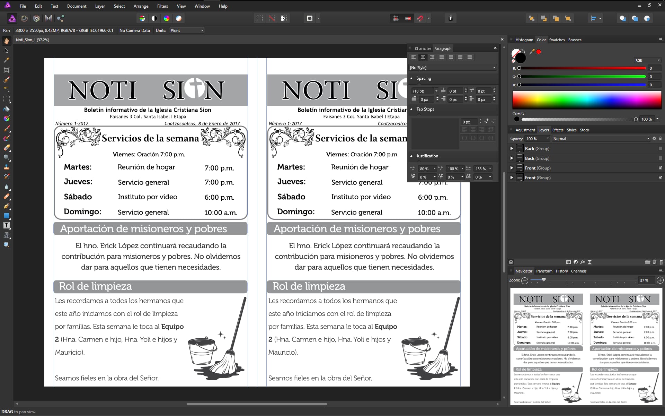Select the Paint Brush tool
This screenshot has height=416, width=665.
pyautogui.click(x=6, y=128)
